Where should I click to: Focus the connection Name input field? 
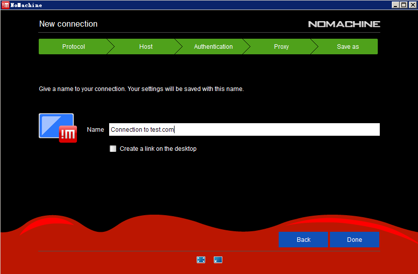click(x=244, y=130)
